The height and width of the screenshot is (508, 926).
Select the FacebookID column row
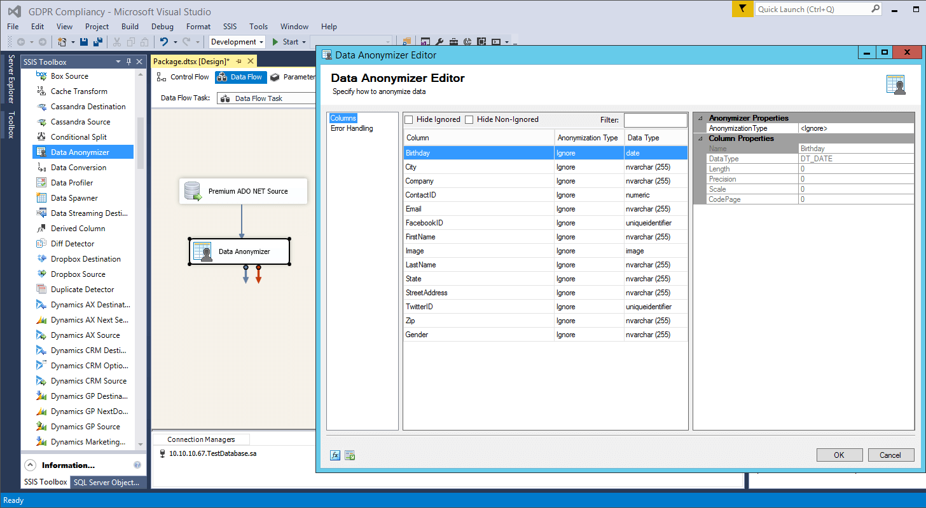546,223
